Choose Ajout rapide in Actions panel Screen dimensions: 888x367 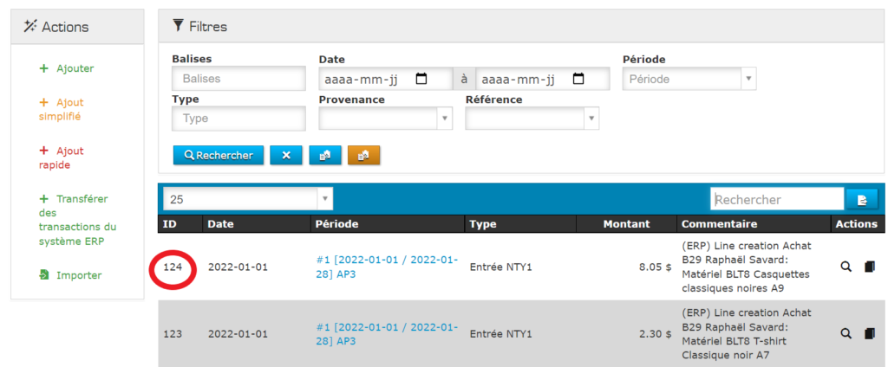62,158
